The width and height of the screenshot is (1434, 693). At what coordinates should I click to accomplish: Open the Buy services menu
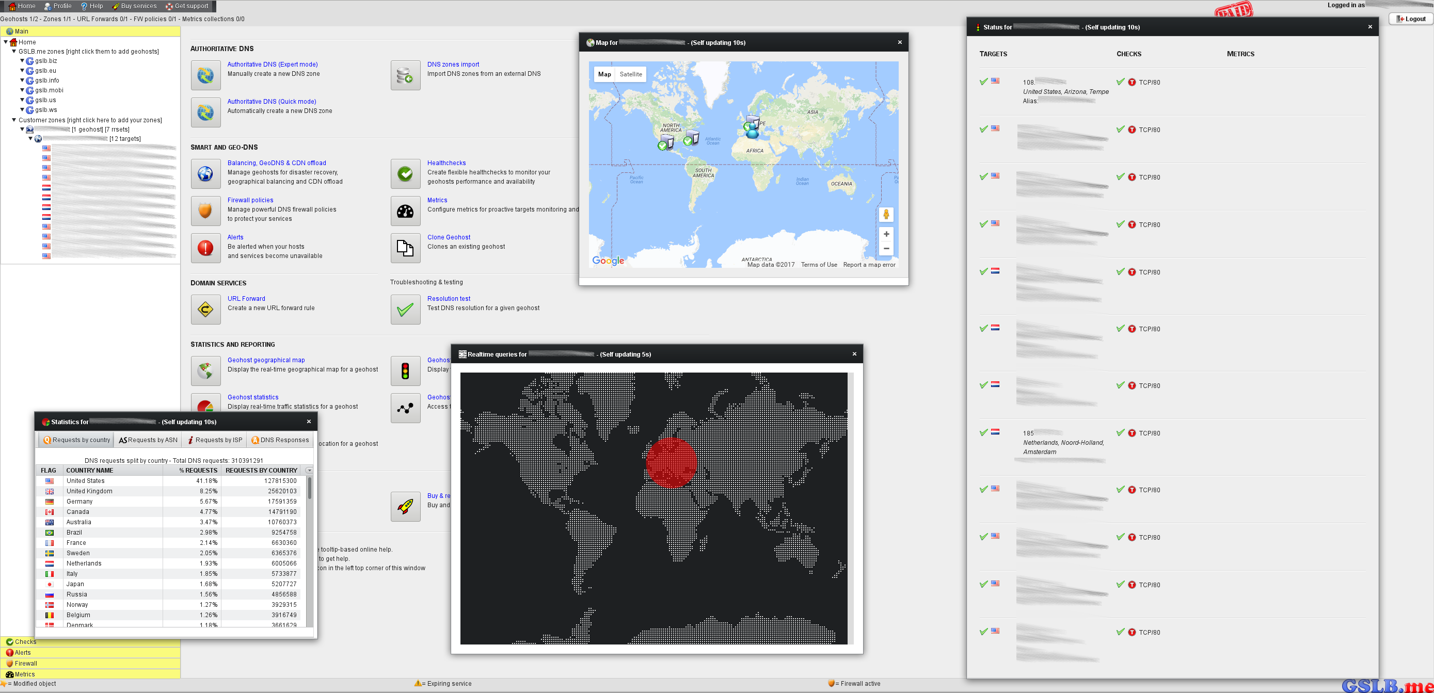(x=134, y=6)
